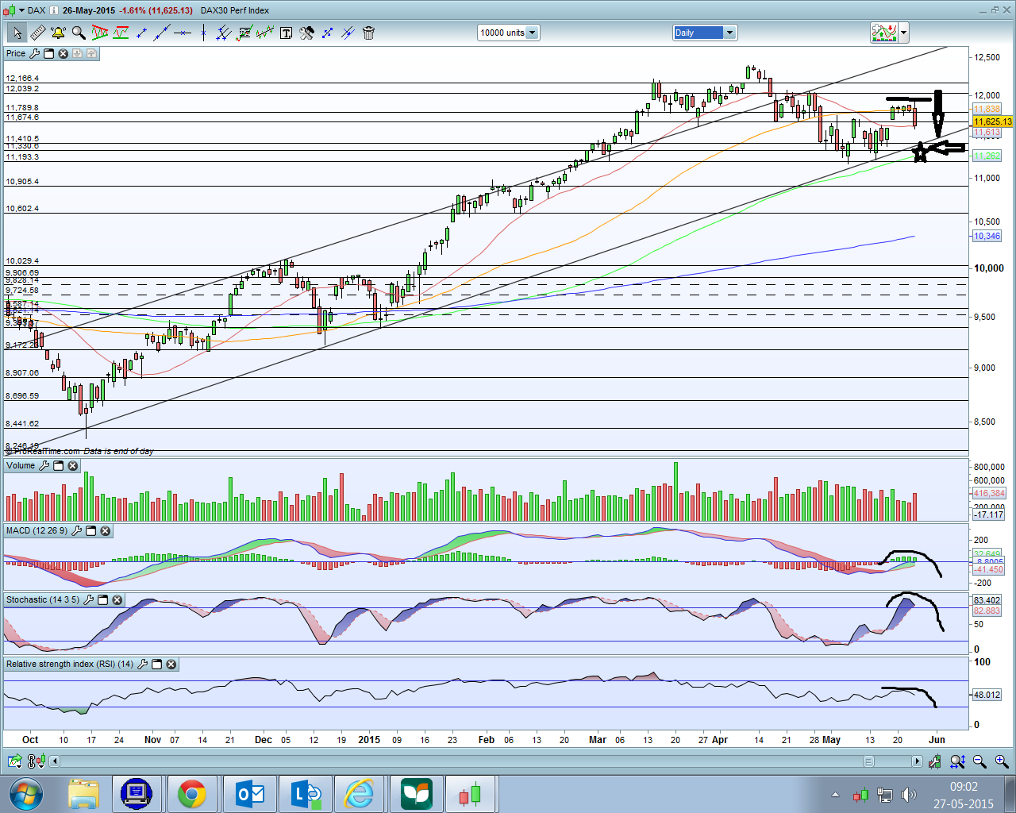The image size is (1016, 813).
Task: Open Internet Explorer from the taskbar
Action: pos(360,794)
